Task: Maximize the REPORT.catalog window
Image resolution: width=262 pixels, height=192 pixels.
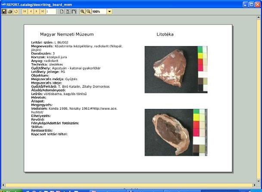Action: [252, 4]
